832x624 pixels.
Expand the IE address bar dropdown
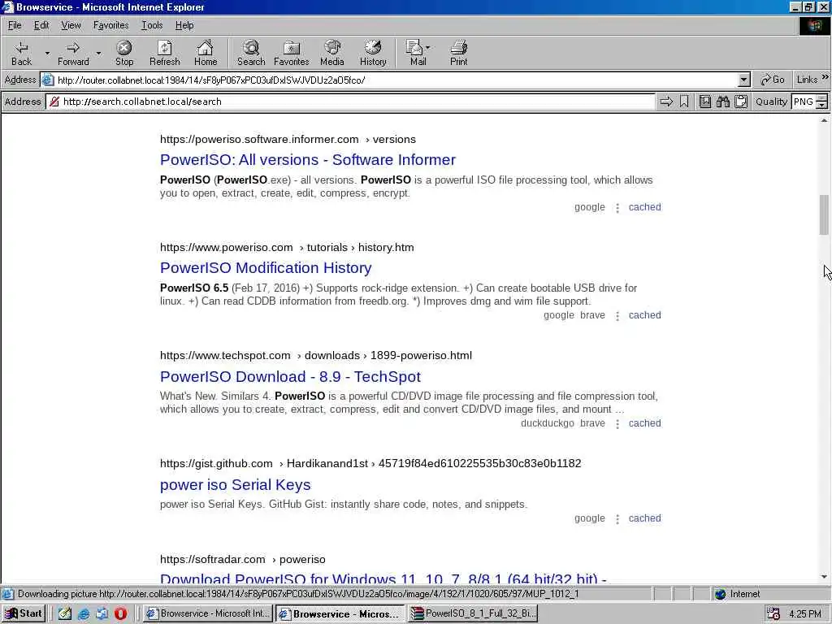744,80
